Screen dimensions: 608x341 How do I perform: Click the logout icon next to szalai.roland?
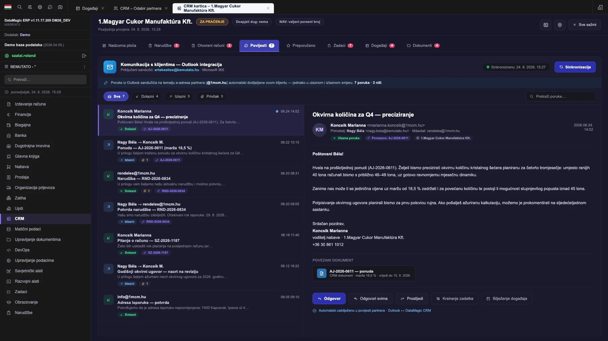click(x=84, y=56)
